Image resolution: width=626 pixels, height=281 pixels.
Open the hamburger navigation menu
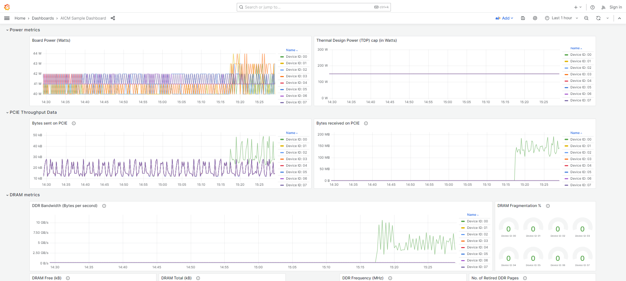[x=7, y=18]
